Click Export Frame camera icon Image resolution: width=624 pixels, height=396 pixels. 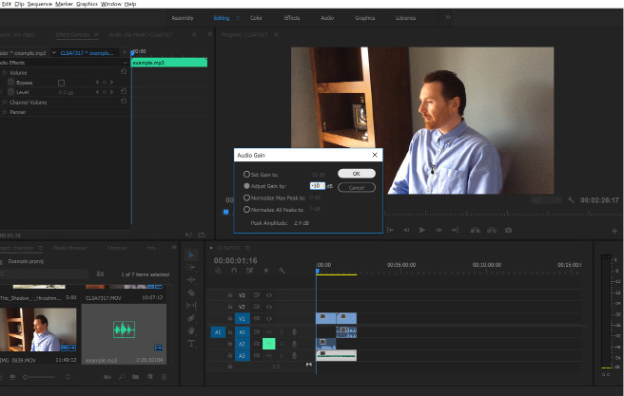pyautogui.click(x=508, y=230)
